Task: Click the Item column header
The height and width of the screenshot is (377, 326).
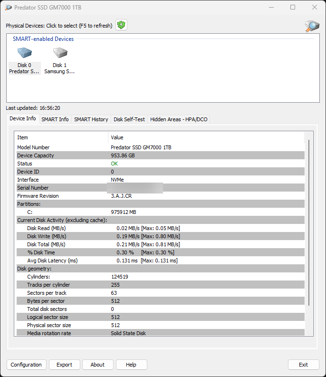Action: pos(62,137)
